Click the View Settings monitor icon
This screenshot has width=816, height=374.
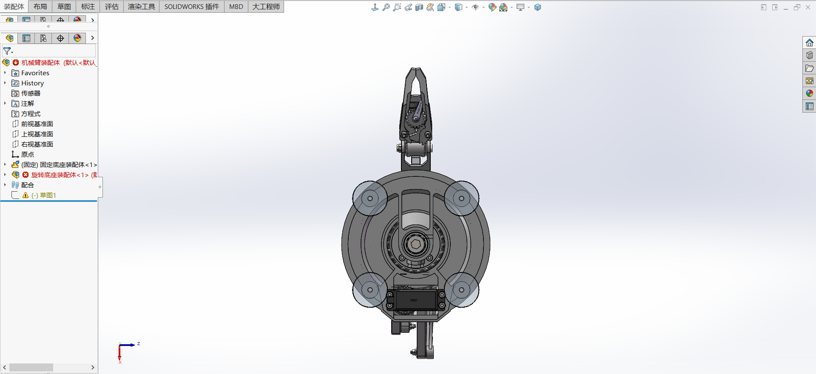click(520, 7)
